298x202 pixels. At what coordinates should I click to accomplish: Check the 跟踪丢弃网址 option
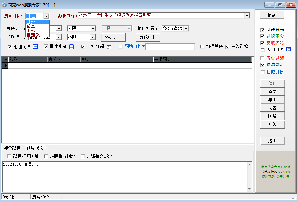pos(46,156)
